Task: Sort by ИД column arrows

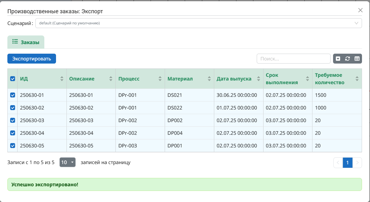Action: point(62,79)
